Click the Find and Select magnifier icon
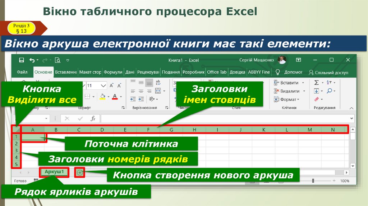The image size is (368, 206). [330, 91]
